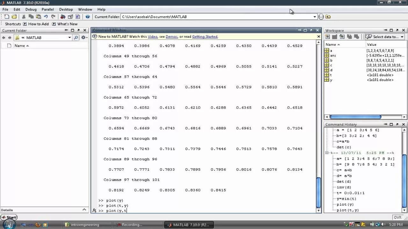Click the search magnifier in Current Folder
The width and height of the screenshot is (408, 229).
[x=76, y=38]
